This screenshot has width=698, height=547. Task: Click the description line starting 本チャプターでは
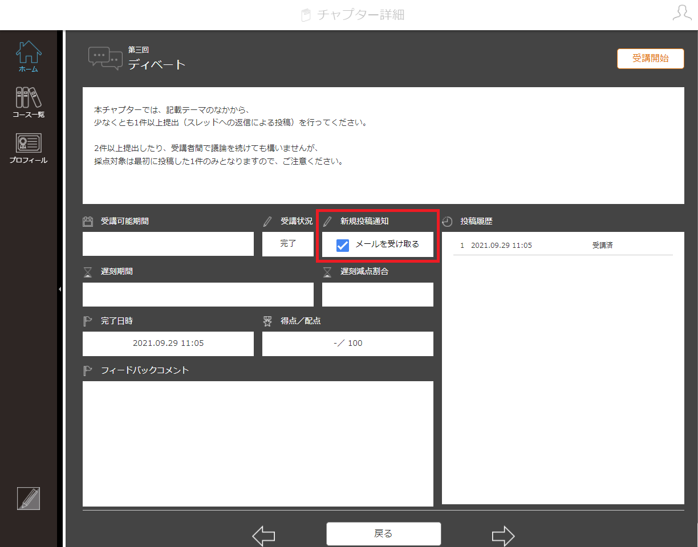(173, 109)
